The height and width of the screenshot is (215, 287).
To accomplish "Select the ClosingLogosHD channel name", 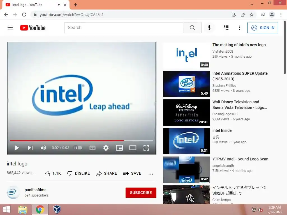I will coord(225,114).
